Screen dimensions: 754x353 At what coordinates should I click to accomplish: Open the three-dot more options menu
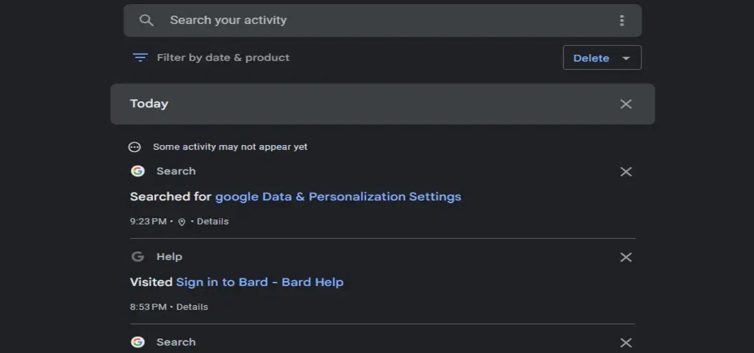622,21
